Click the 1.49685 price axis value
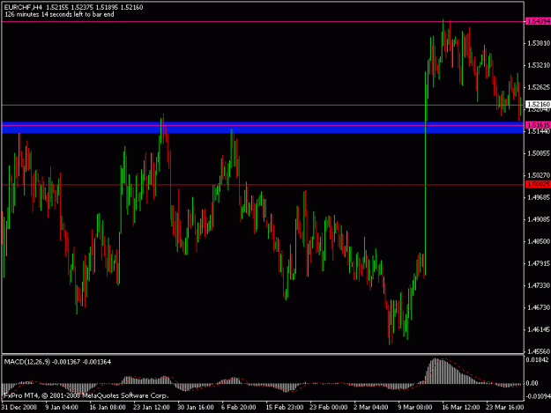Screen dimensions: 551x413 pos(539,197)
